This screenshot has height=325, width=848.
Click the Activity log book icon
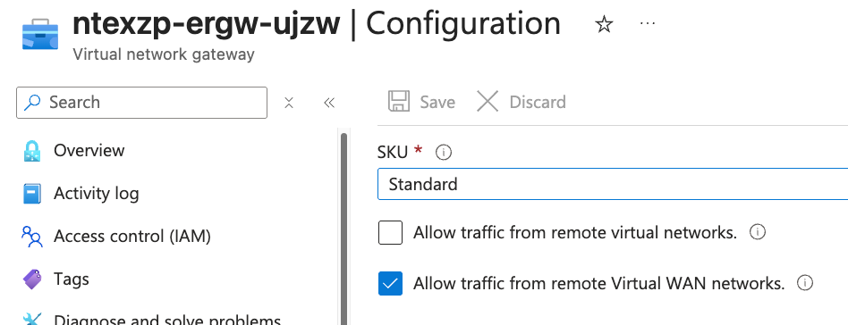[x=32, y=193]
